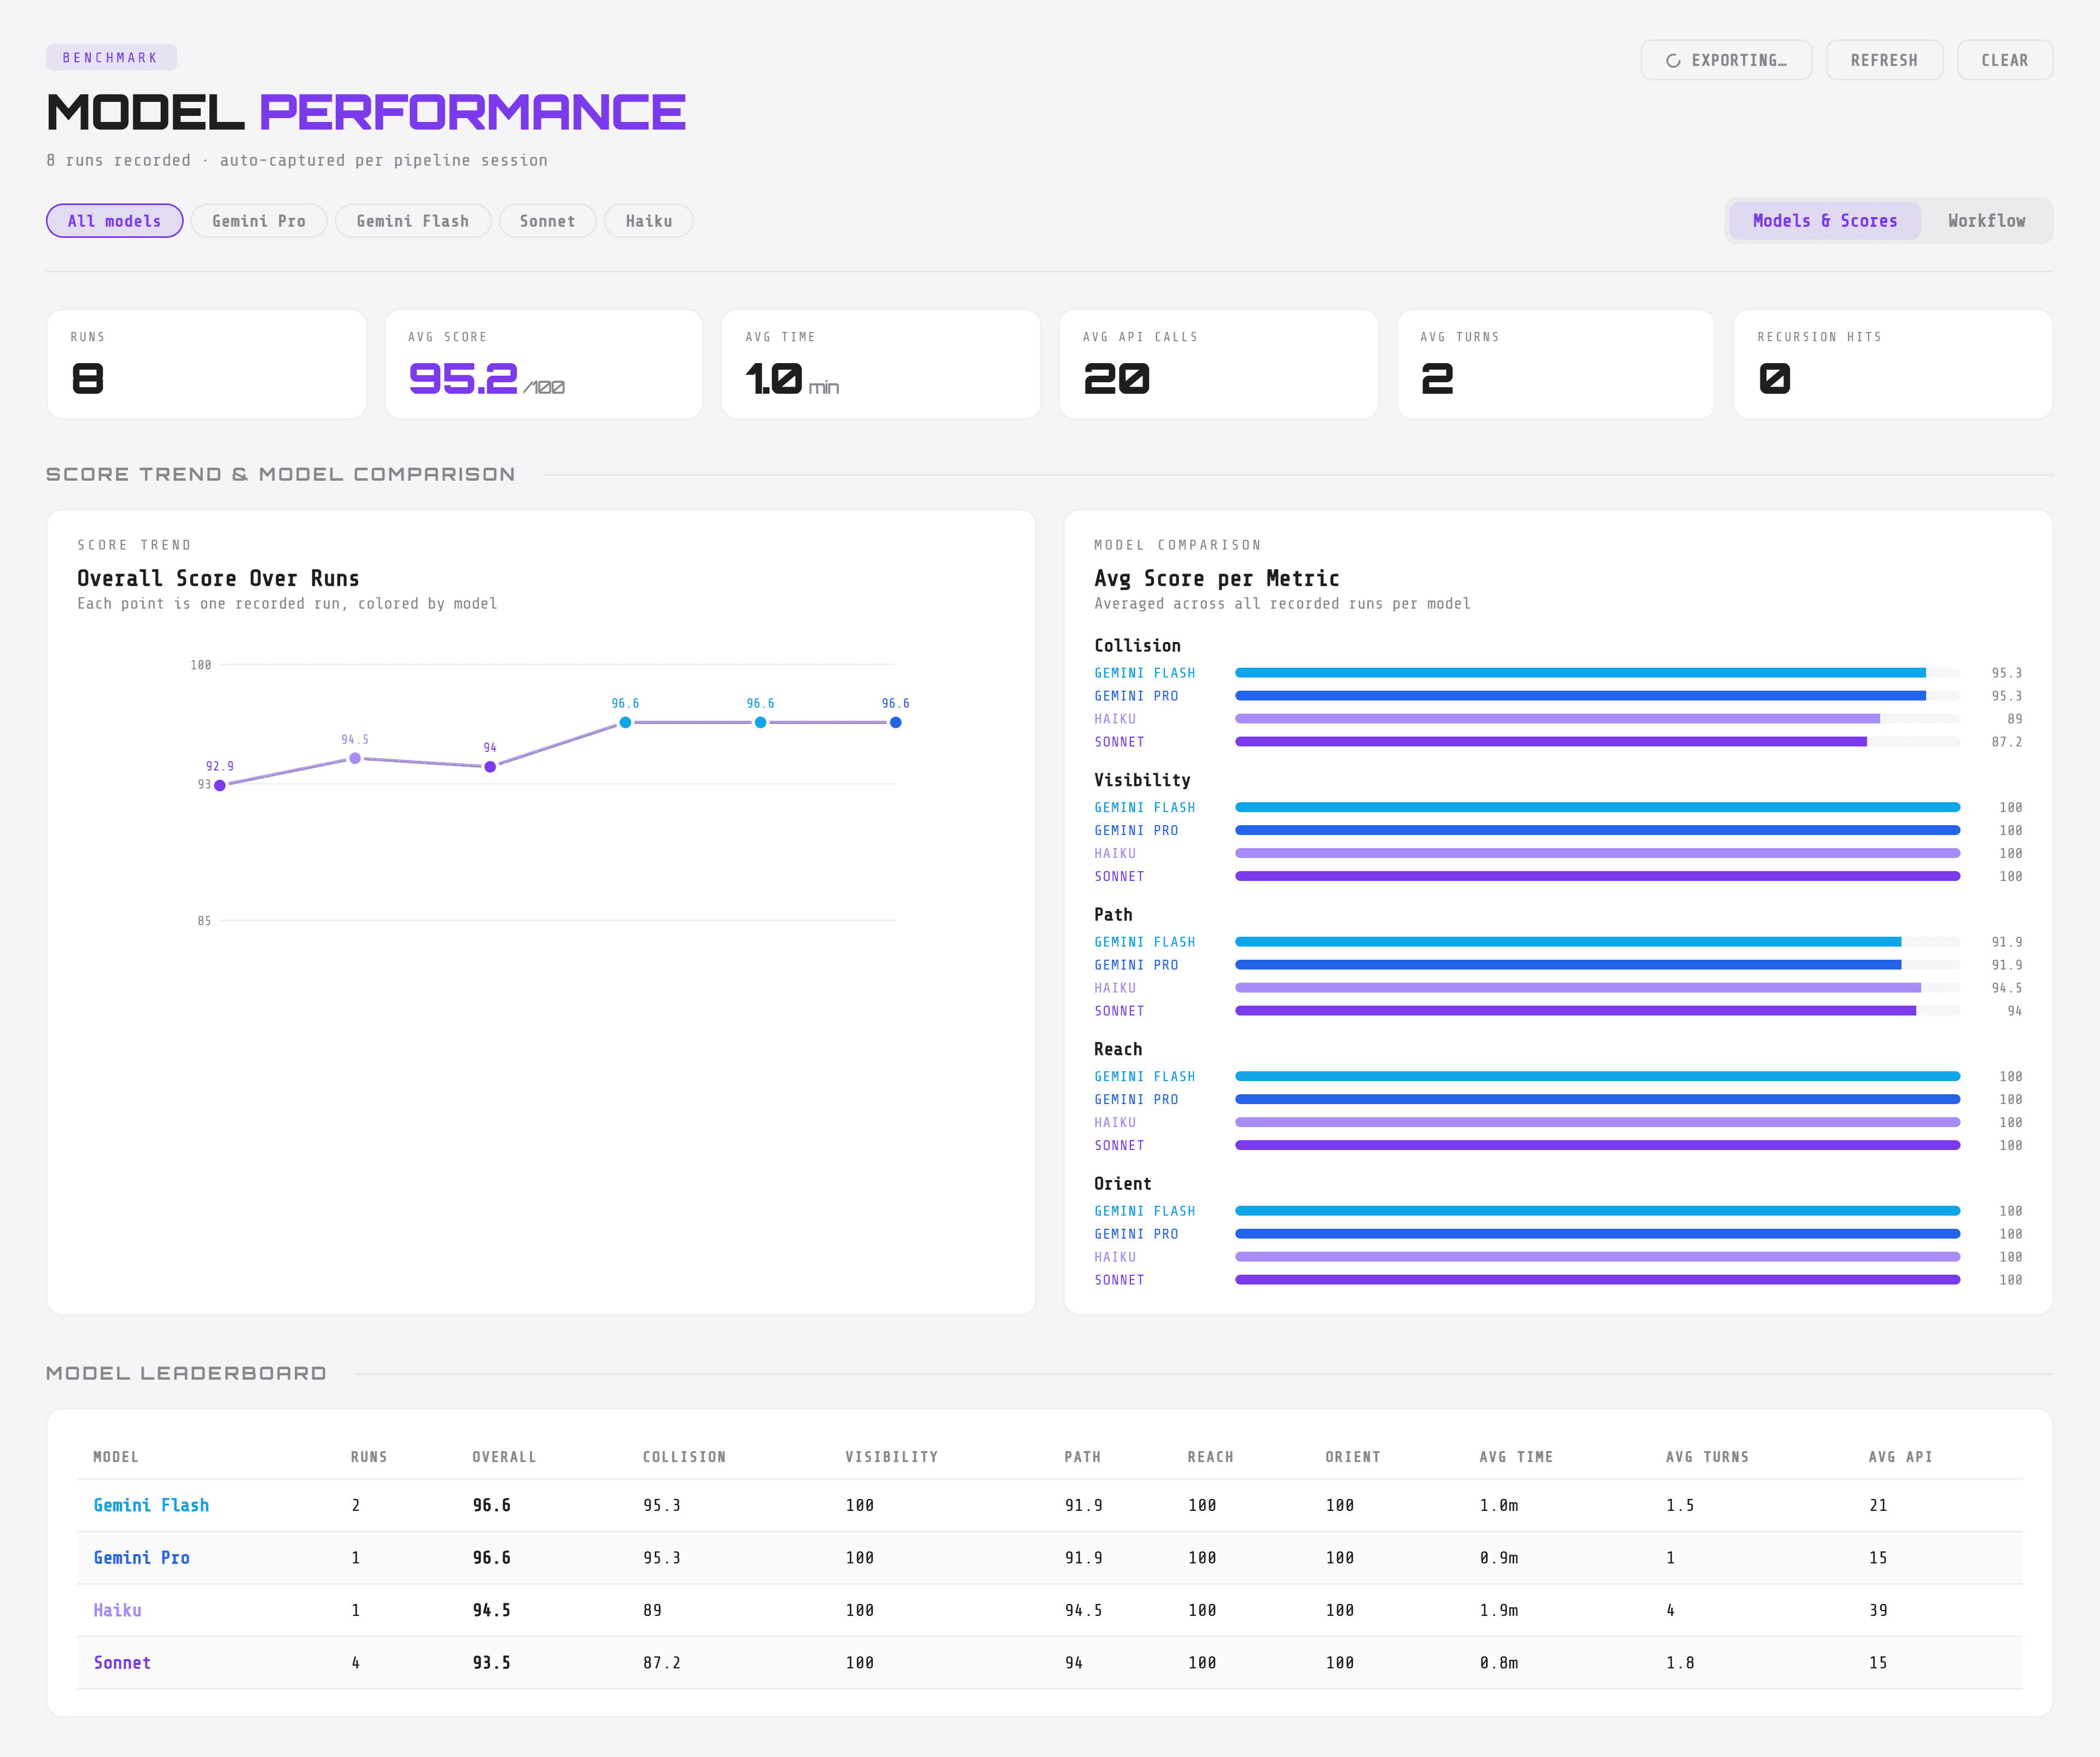Click Orient bar for Sonnet

(1597, 1280)
